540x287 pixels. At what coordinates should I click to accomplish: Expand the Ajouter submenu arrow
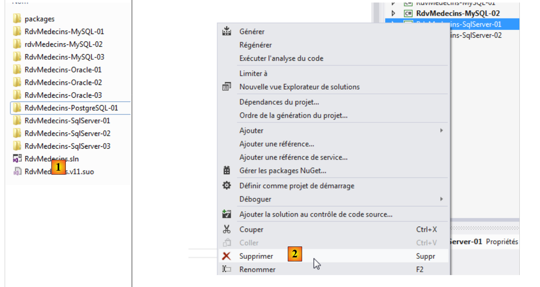tap(441, 130)
